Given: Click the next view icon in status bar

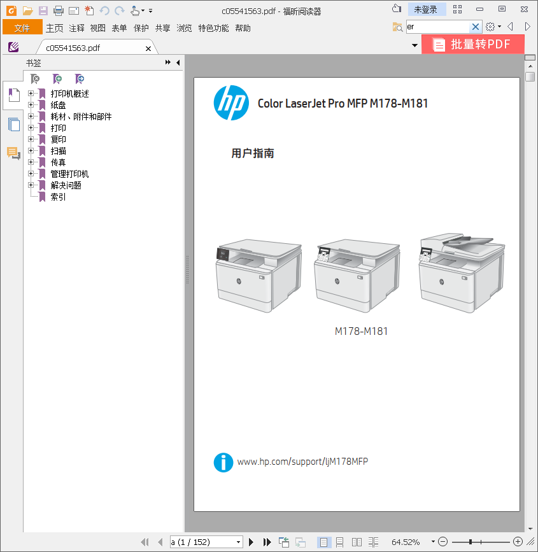Looking at the screenshot, I should 301,542.
